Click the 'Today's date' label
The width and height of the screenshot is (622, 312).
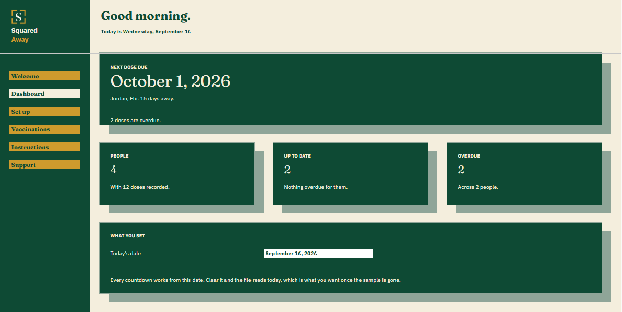click(x=125, y=254)
